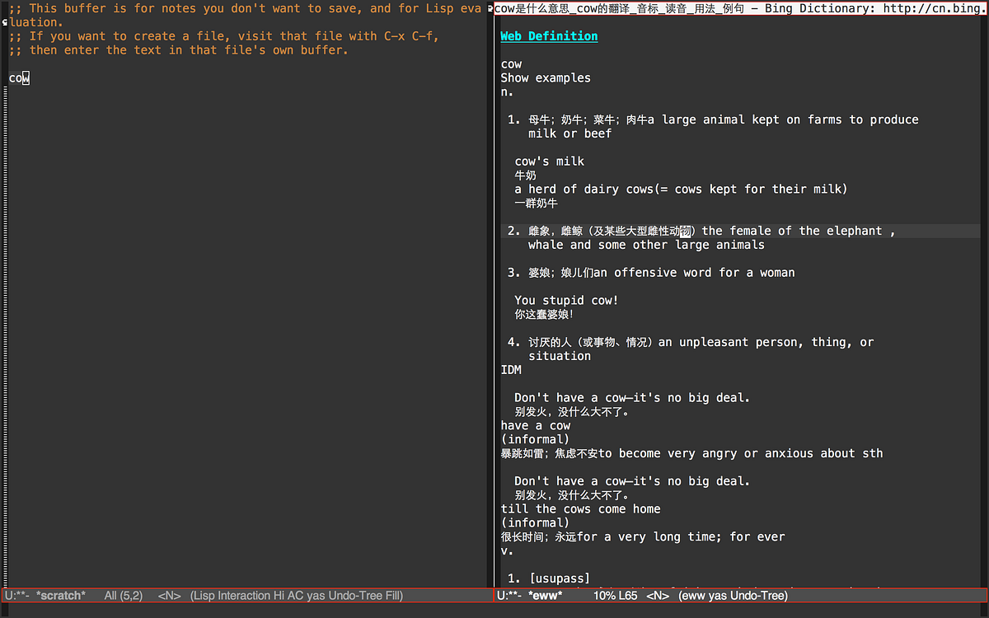
Task: Open the Web Definition link
Action: coord(548,36)
